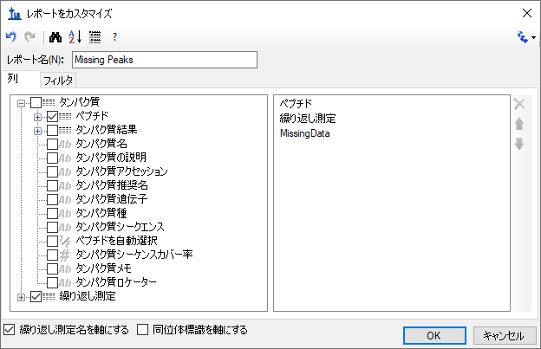This screenshot has height=349, width=541.
Task: Select the ペプチドを自動選択 tree label
Action: click(117, 241)
